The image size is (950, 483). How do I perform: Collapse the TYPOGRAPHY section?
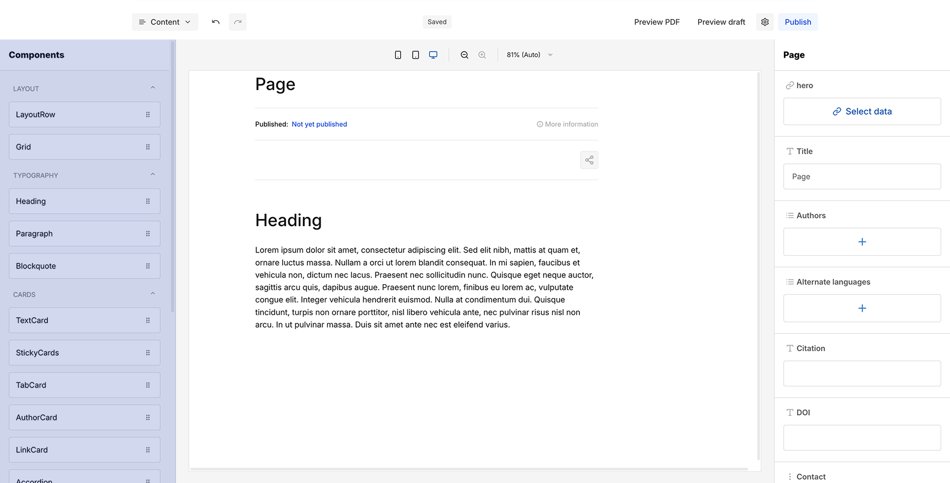[153, 175]
